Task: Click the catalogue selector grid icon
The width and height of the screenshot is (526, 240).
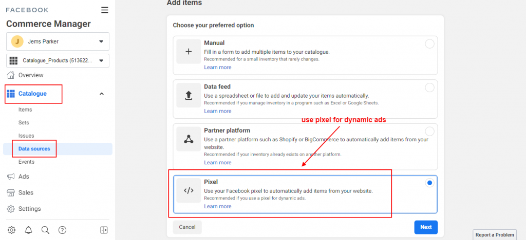Action: (13, 60)
